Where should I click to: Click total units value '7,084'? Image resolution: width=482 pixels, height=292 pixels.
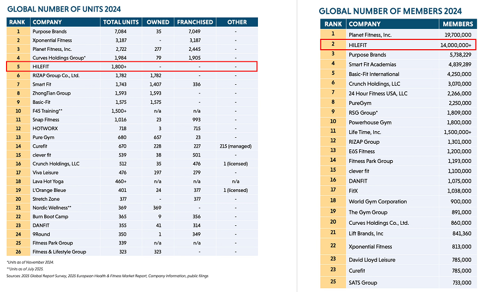coord(120,31)
